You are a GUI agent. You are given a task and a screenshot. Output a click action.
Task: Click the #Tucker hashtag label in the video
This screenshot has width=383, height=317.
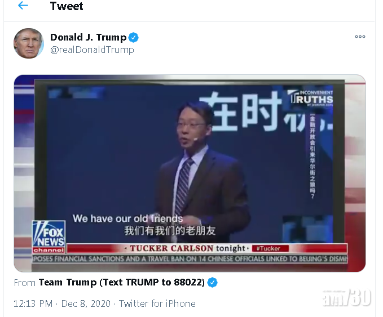[270, 248]
